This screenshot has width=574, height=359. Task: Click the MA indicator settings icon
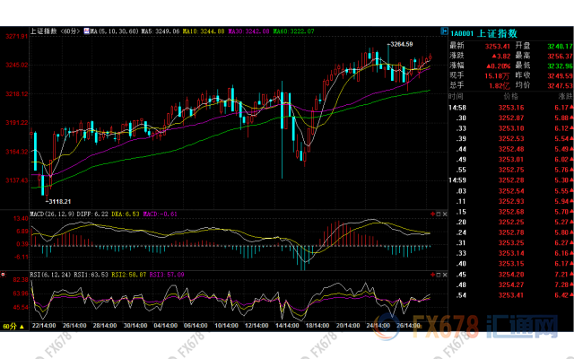[88, 31]
